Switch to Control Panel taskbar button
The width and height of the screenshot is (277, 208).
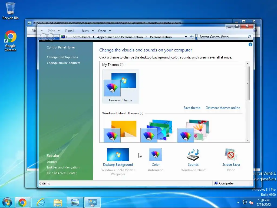[x=93, y=202]
